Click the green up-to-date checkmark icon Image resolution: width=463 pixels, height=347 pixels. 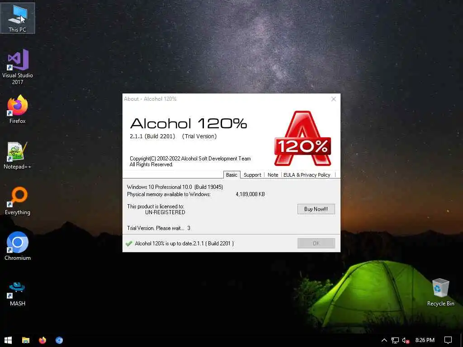[129, 244]
